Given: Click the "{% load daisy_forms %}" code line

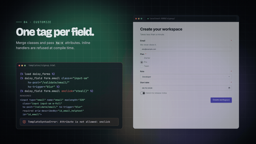Looking at the screenshot, I should pos(37,74).
